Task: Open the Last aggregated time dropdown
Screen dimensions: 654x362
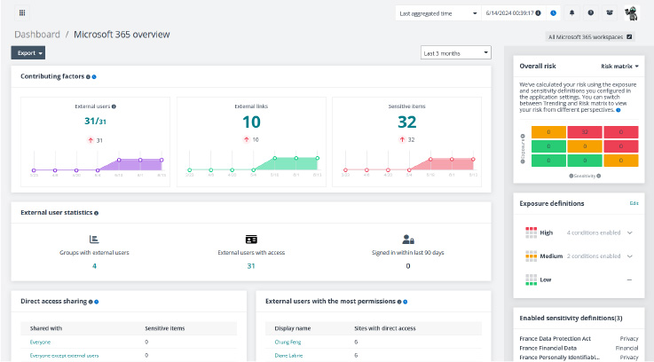Action: click(438, 13)
